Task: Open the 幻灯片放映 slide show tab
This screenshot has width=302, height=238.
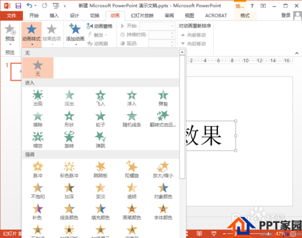Action: 142,16
